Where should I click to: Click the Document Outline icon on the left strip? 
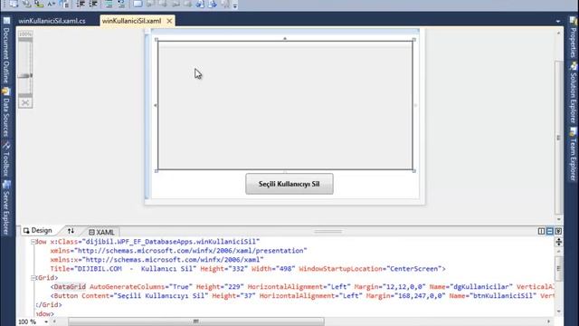click(6, 21)
